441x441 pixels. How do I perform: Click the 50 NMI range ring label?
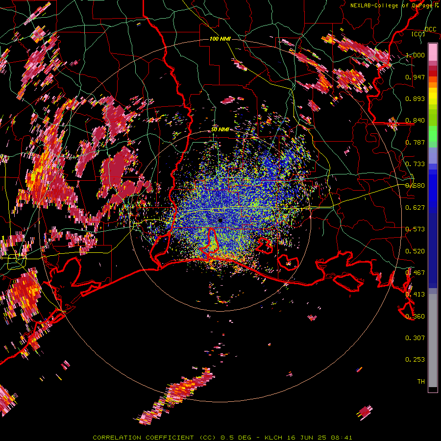tap(220, 130)
